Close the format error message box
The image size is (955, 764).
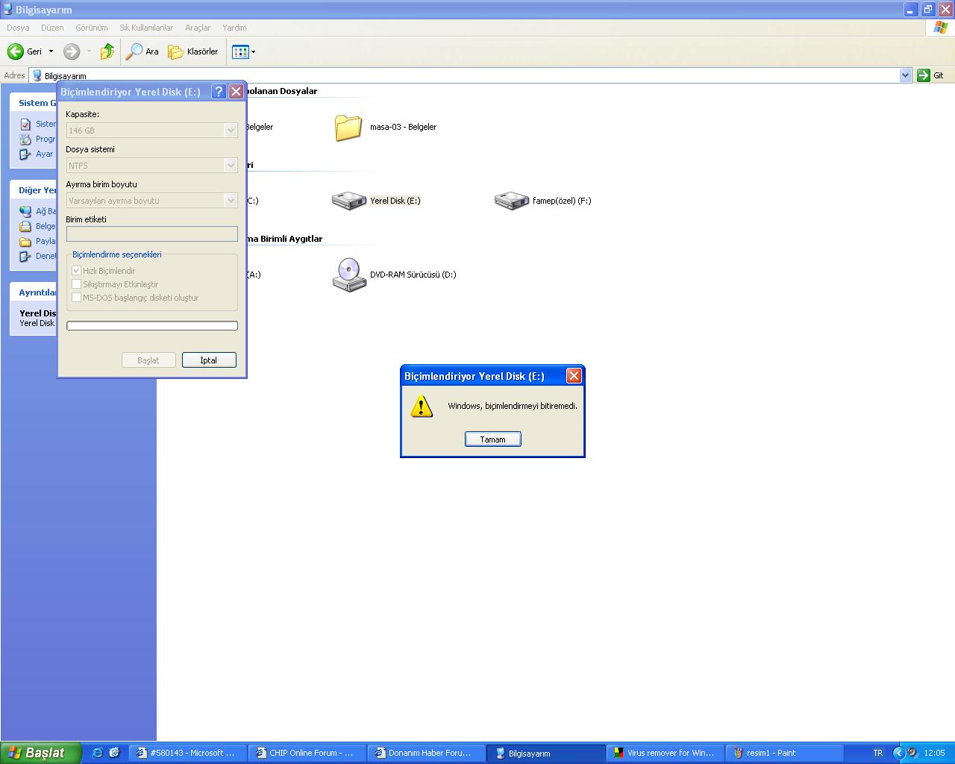coord(574,376)
